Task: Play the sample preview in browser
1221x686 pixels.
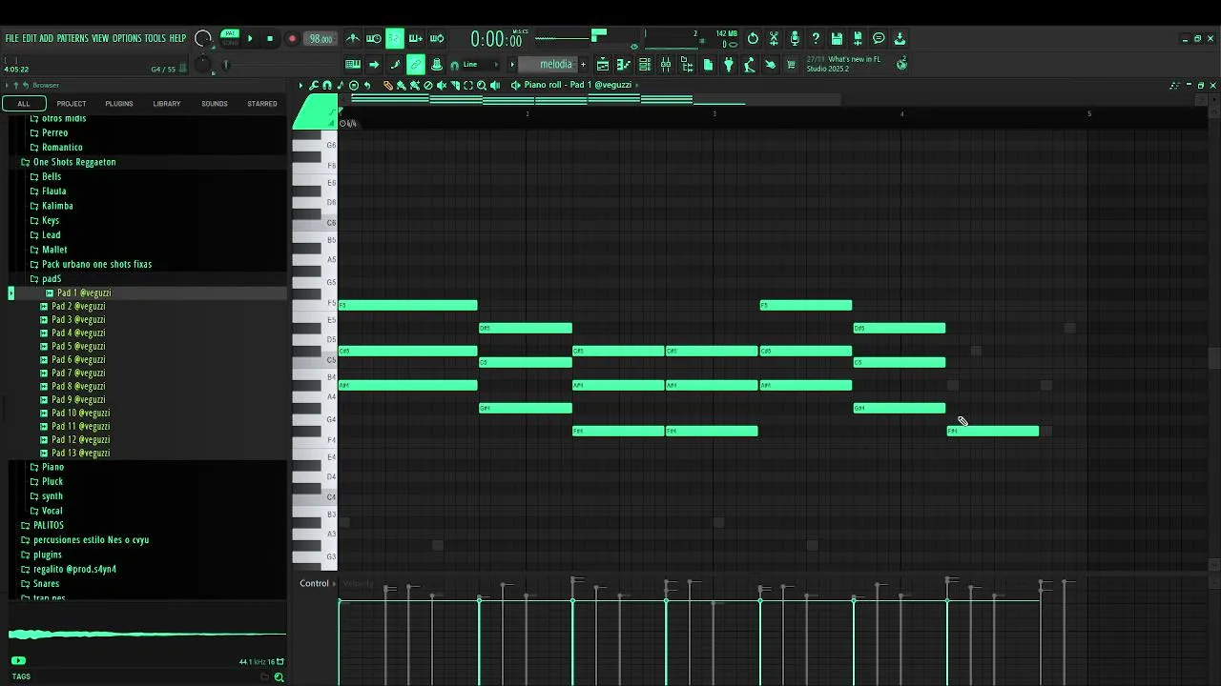Action: 18,660
